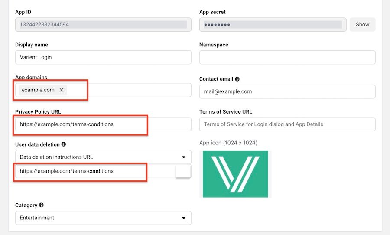
Task: Select the App ID field value
Action: click(103, 25)
